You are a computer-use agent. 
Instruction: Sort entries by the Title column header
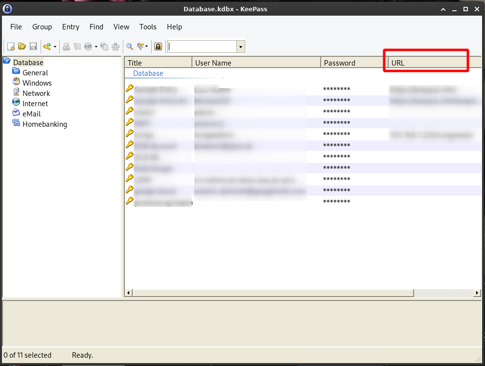point(159,63)
